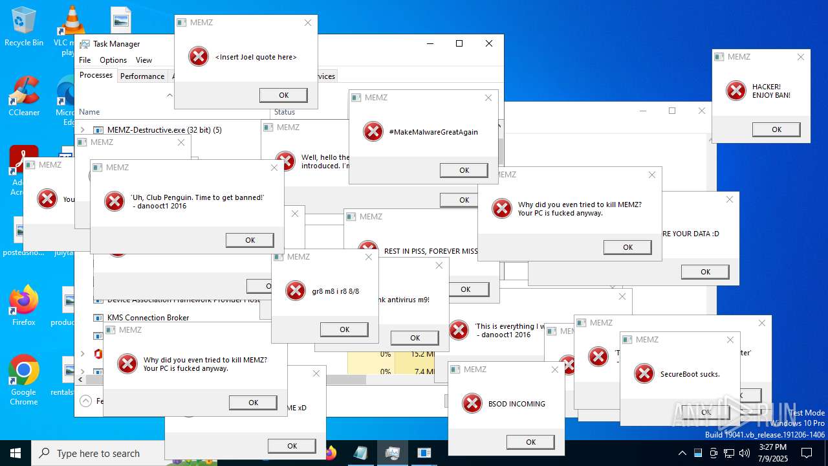Click OK on the antivirus m9! dialog
This screenshot has width=828, height=466.
click(x=415, y=338)
